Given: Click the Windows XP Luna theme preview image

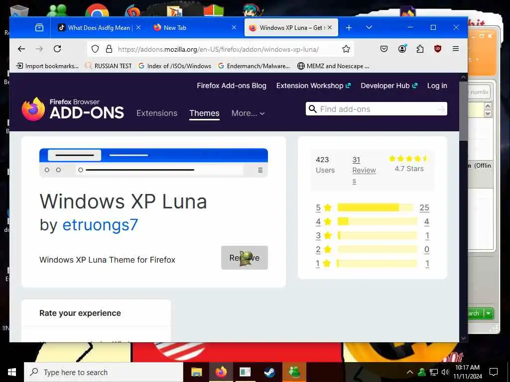Looking at the screenshot, I should [153, 163].
